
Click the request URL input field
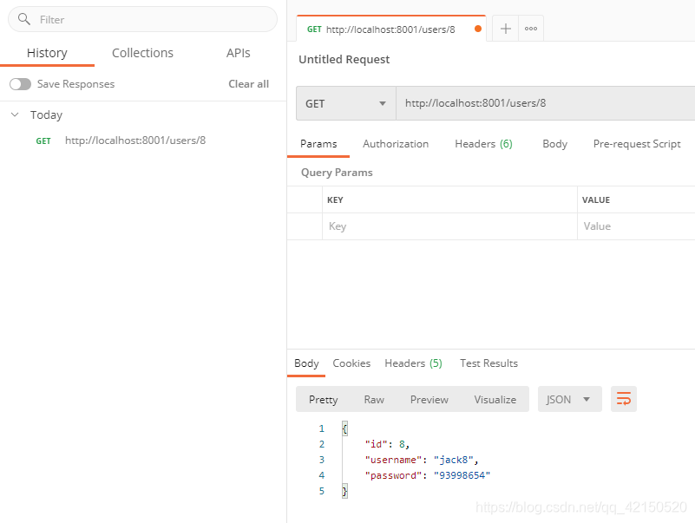pos(545,103)
